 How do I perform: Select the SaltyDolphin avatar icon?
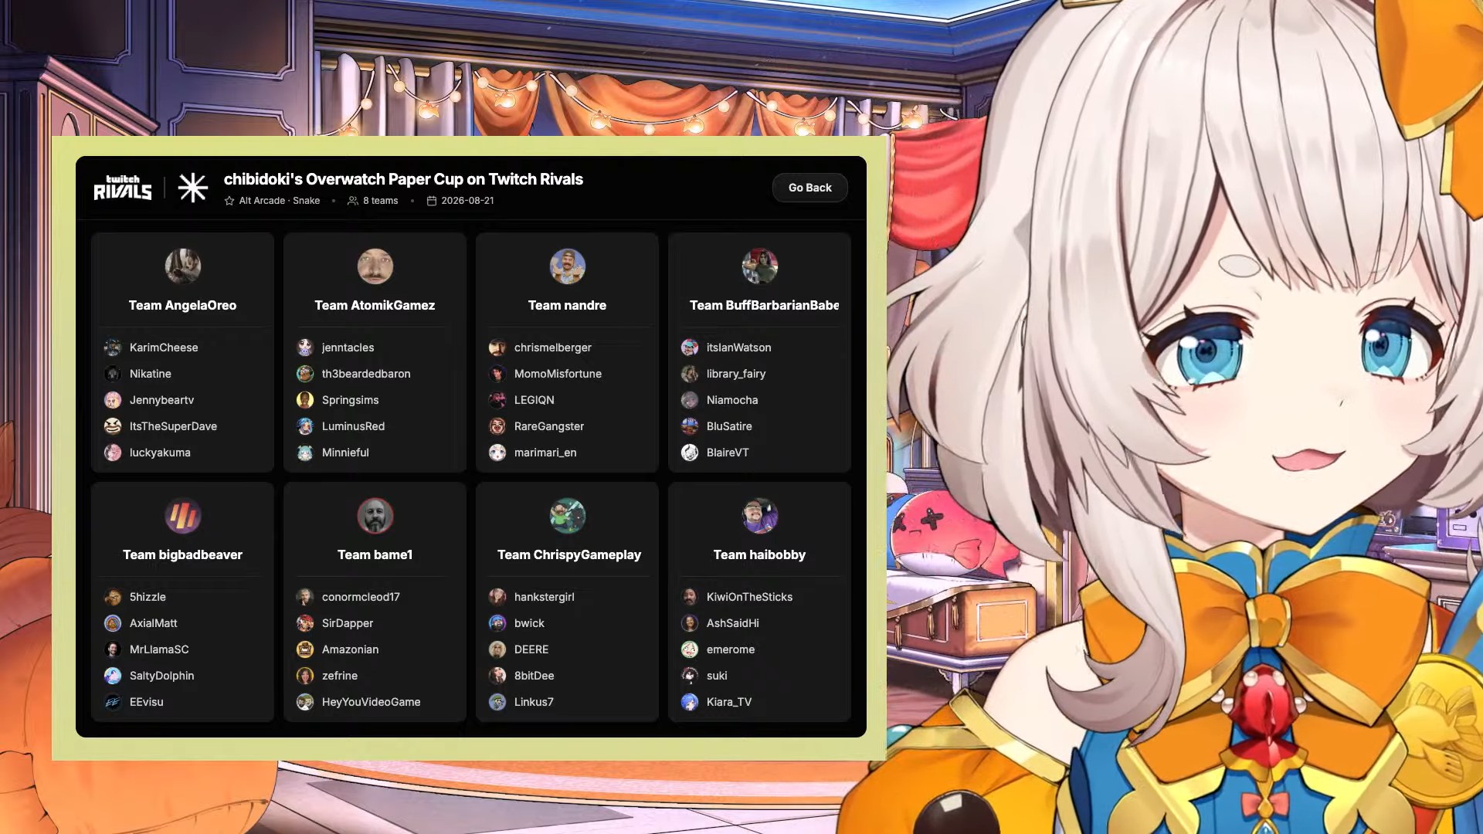[113, 676]
